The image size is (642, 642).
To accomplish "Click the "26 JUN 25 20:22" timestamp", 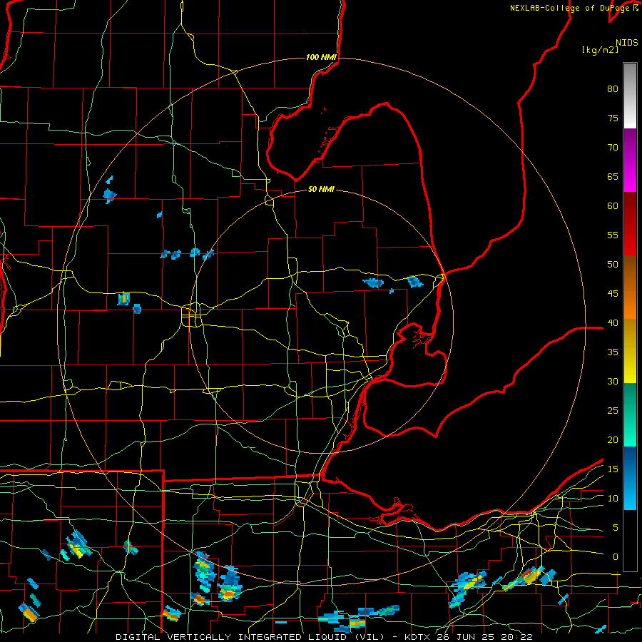I will point(484,637).
